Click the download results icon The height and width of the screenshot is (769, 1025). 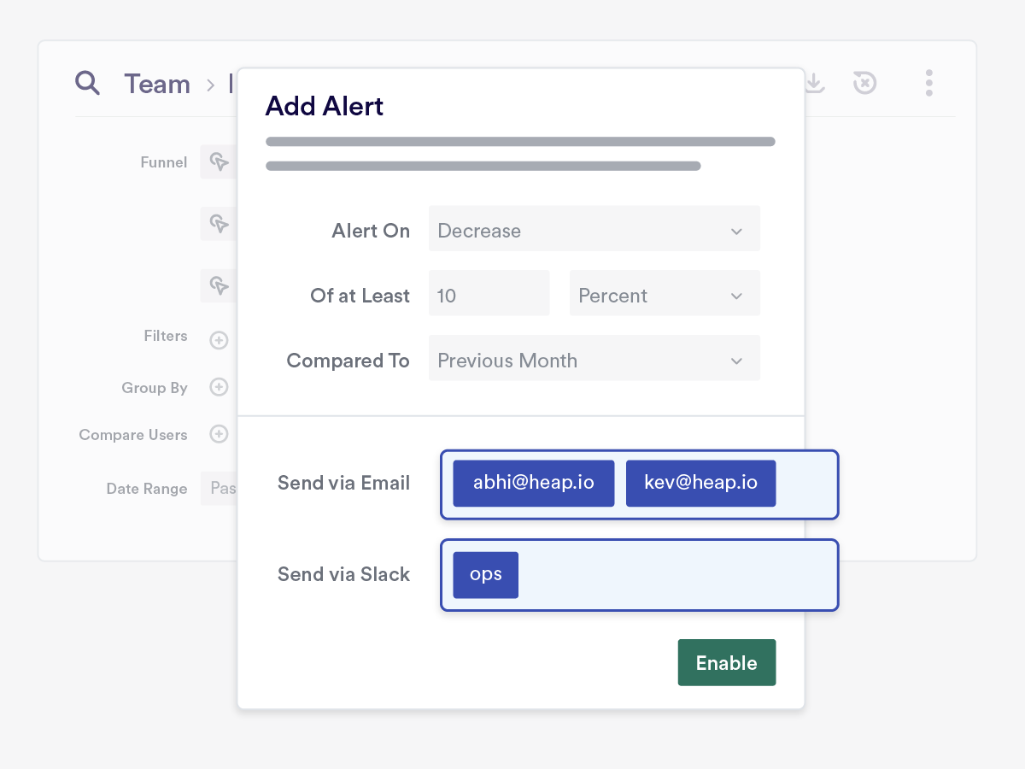(x=815, y=83)
